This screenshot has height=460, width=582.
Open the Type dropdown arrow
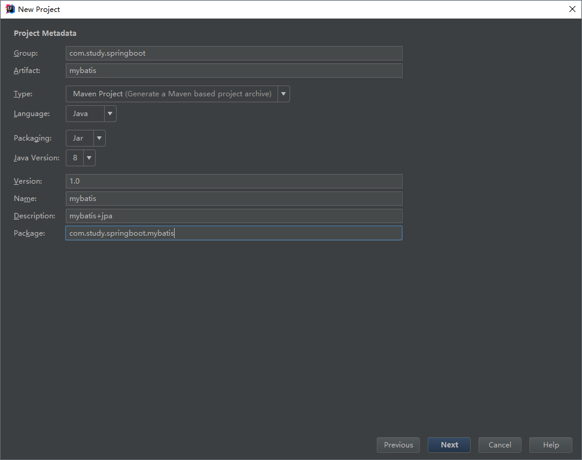pos(284,94)
